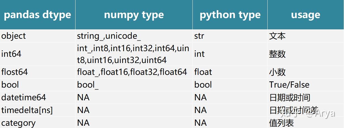Click the python NA cell in datetime64 row
Viewport: 344px width, 128px height.
coord(230,97)
